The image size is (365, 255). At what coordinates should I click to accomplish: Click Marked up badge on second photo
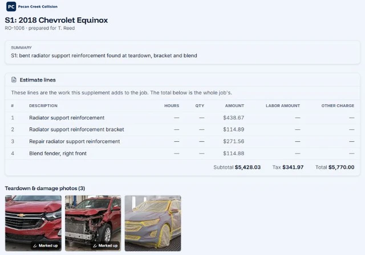click(x=105, y=245)
